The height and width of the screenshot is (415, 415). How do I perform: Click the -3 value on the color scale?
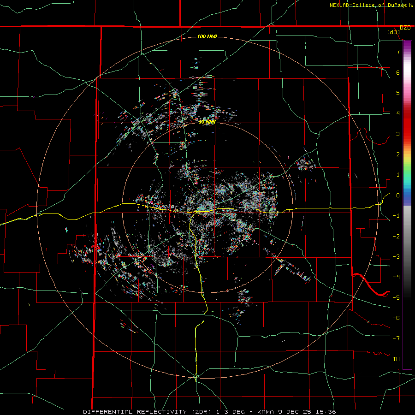tap(396, 257)
